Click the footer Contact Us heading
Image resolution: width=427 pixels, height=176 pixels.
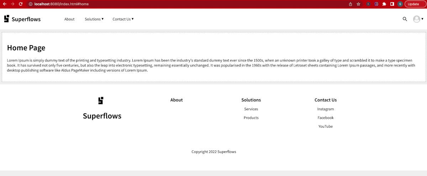point(326,100)
